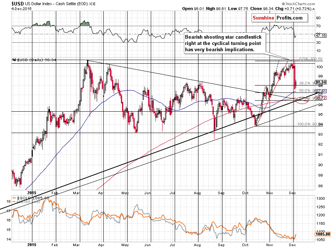Click the $USD ticker symbol title
The width and height of the screenshot is (331, 248).
(18, 4)
